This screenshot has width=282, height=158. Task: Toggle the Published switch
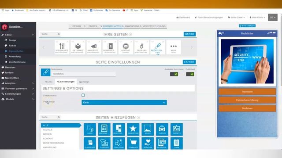[x=190, y=74]
